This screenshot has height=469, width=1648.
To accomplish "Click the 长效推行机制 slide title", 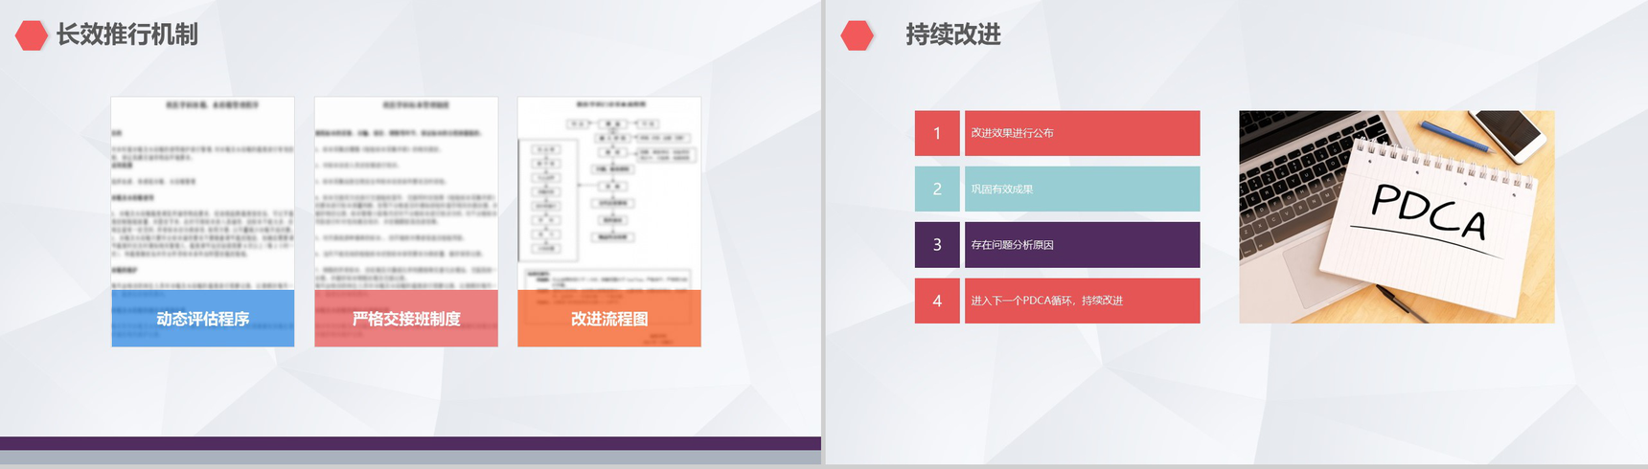I will (126, 34).
